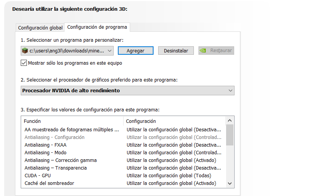Click the Minecraft block icon in program dropdown

click(x=25, y=51)
